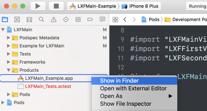The width and height of the screenshot is (207, 111).
Task: Open the Debug navigator
Action: click(x=78, y=20)
